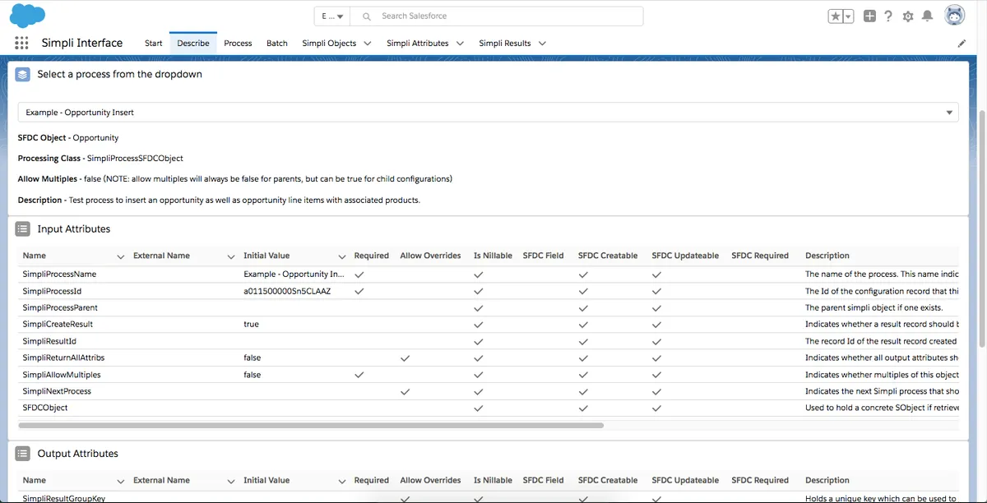987x503 pixels.
Task: Switch to the Start tab
Action: 154,44
